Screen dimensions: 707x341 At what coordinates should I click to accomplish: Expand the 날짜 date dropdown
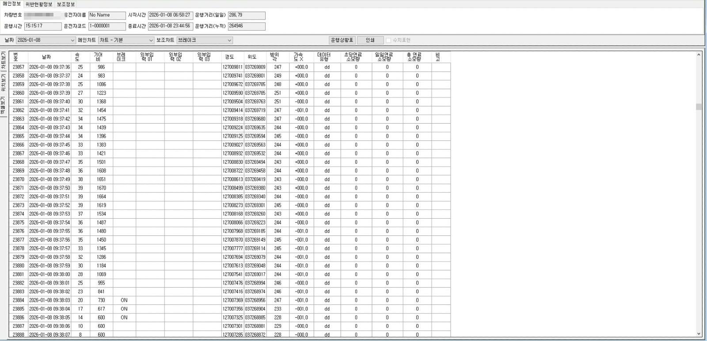(72, 40)
